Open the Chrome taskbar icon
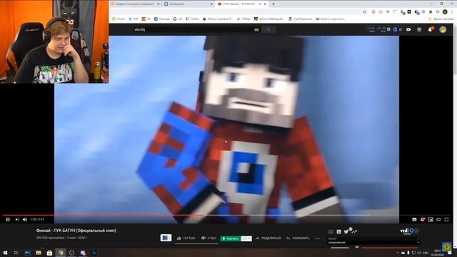 click(61, 253)
